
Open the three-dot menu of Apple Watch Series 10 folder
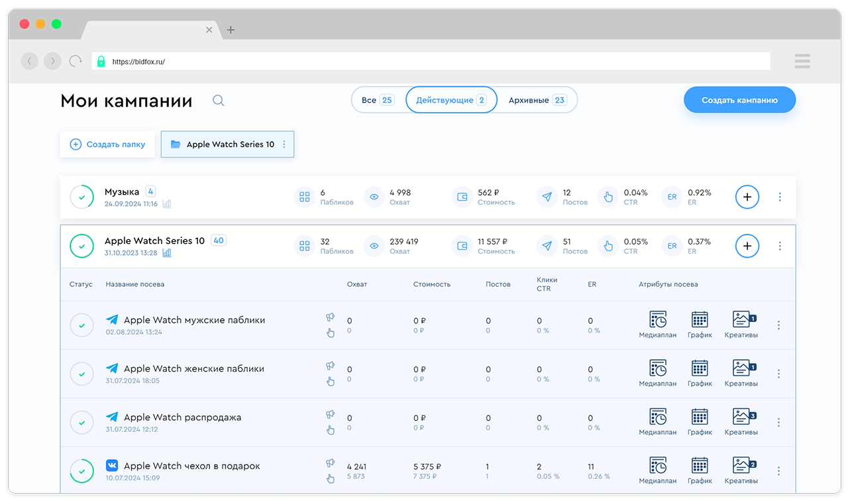pyautogui.click(x=284, y=144)
